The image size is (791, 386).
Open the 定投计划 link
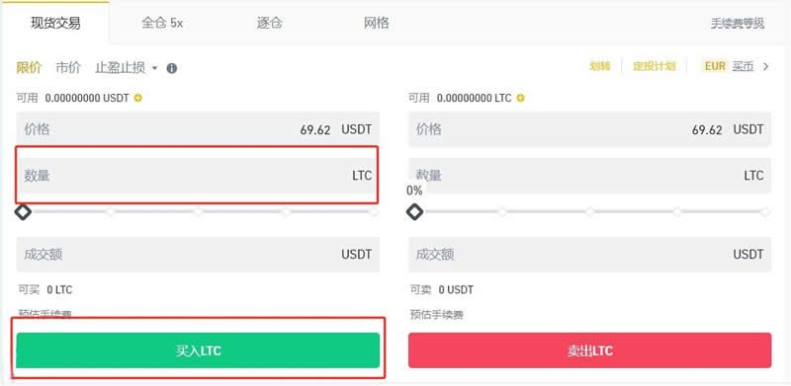point(655,66)
